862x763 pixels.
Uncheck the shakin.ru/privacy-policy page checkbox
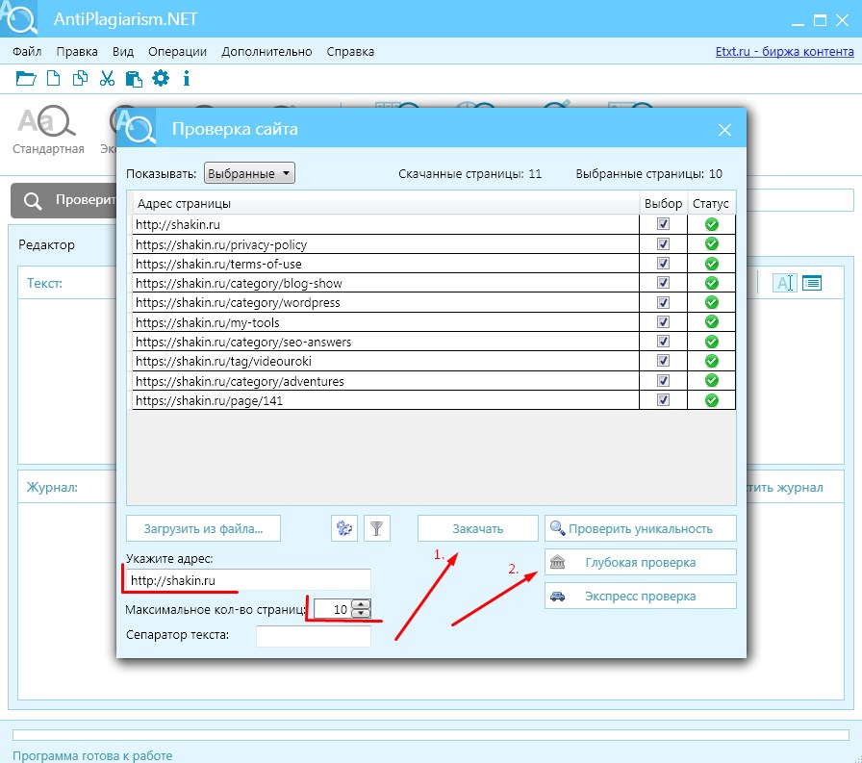pyautogui.click(x=663, y=243)
